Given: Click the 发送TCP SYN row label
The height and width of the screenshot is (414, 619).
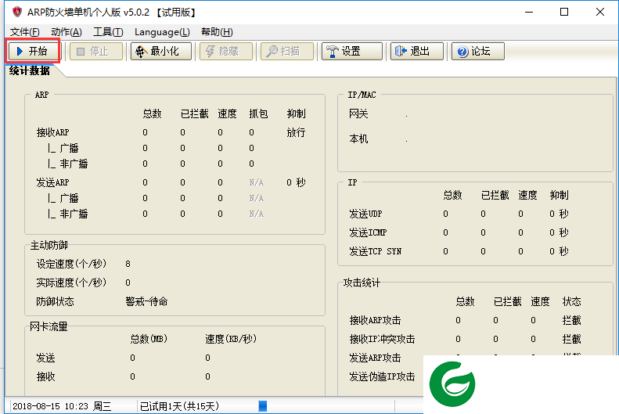Looking at the screenshot, I should coord(375,251).
